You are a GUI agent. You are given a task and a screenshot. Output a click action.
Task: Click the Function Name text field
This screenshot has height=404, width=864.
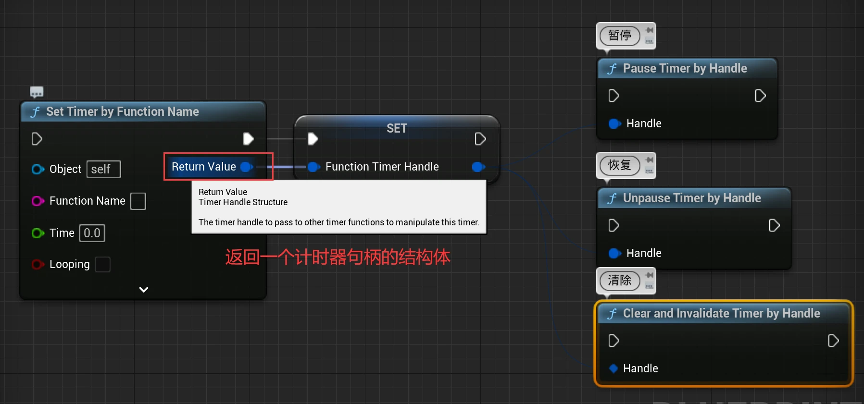[138, 201]
